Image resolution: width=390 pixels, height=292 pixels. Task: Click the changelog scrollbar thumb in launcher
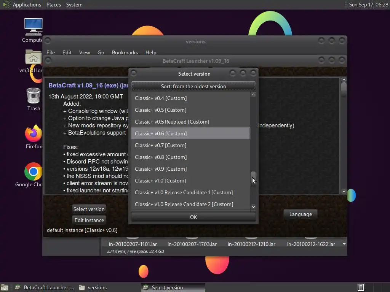pyautogui.click(x=344, y=90)
